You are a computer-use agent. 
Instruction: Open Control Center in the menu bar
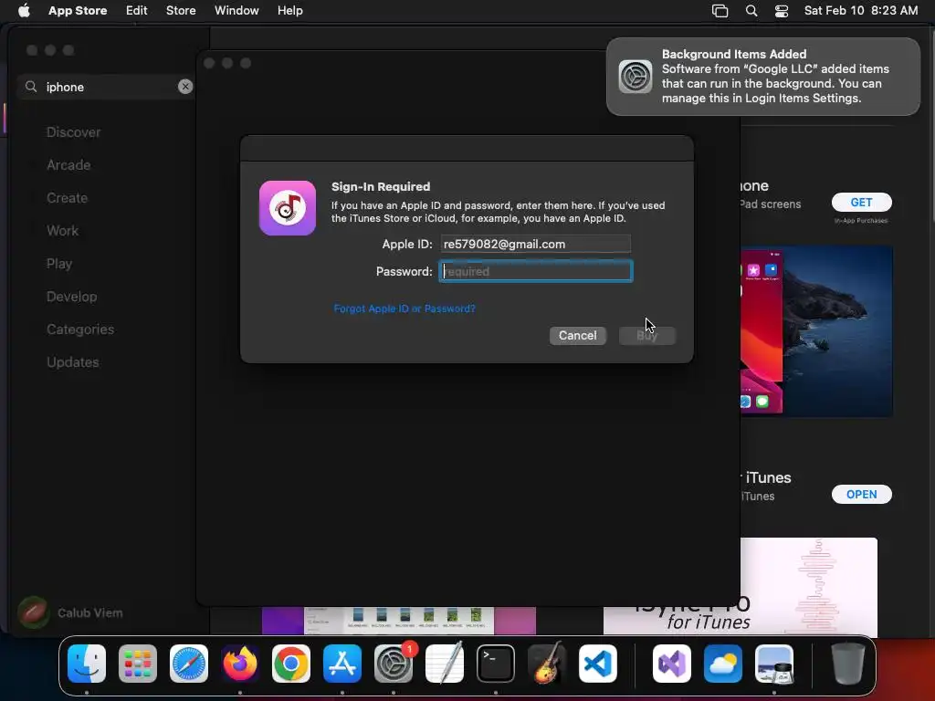[782, 11]
